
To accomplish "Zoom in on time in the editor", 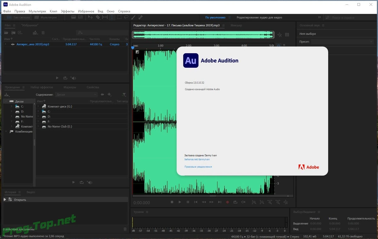I will click(x=270, y=202).
